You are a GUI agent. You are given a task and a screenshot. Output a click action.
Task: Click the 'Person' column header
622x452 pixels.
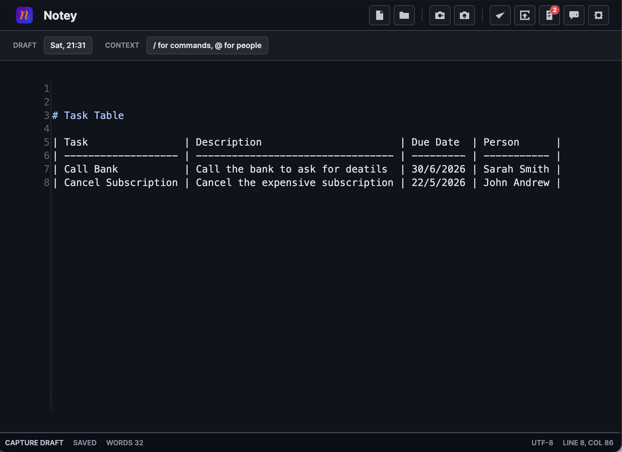pos(501,142)
